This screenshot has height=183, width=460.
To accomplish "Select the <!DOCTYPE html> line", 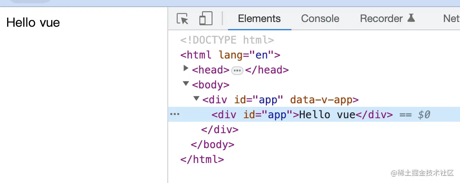I will (227, 40).
